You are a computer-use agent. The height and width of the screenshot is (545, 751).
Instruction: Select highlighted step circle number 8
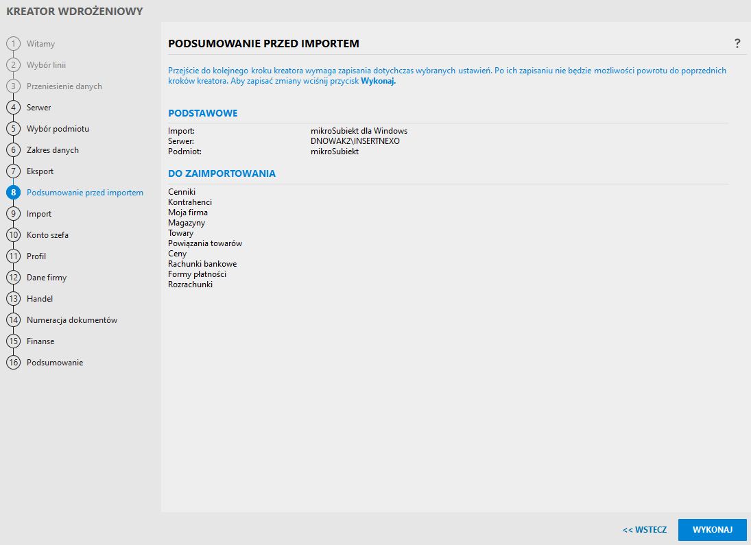(14, 193)
